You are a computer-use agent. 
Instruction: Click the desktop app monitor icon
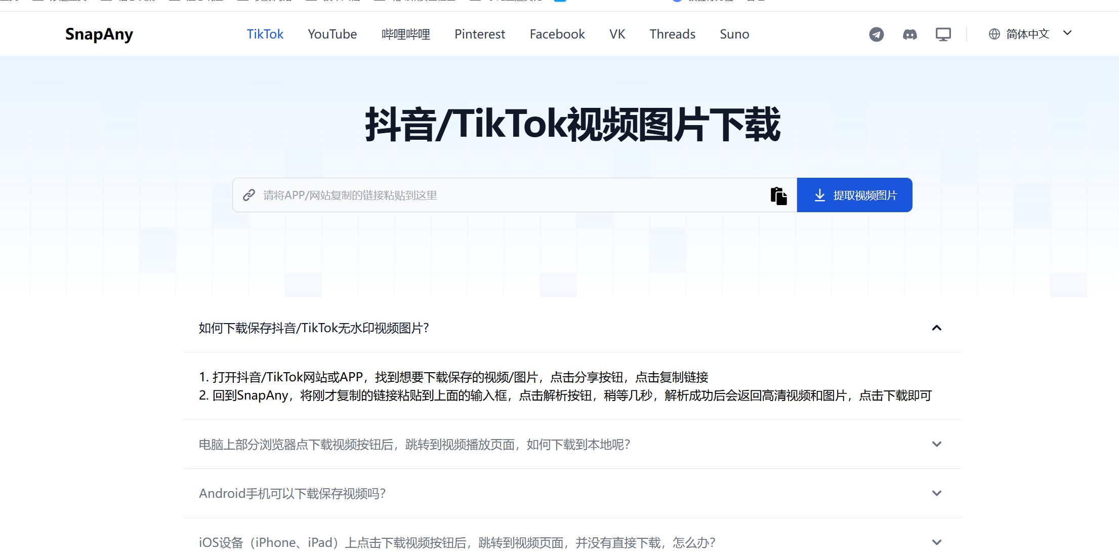pyautogui.click(x=943, y=34)
